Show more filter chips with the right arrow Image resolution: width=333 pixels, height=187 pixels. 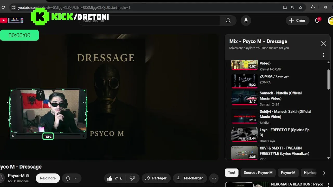[324, 173]
